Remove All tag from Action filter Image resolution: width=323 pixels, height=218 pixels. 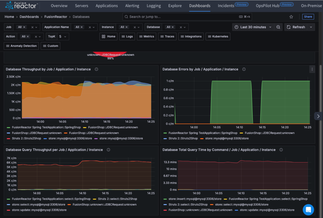(x=28, y=37)
